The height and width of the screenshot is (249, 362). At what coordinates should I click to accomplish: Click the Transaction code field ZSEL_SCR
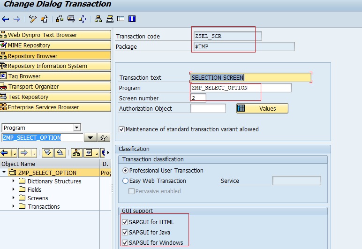[x=227, y=36]
